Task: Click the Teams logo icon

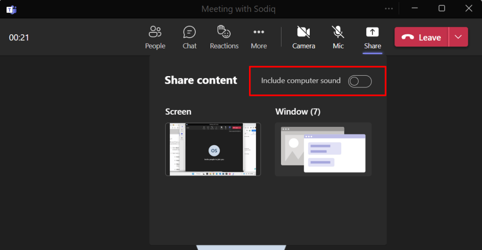Action: click(x=12, y=9)
